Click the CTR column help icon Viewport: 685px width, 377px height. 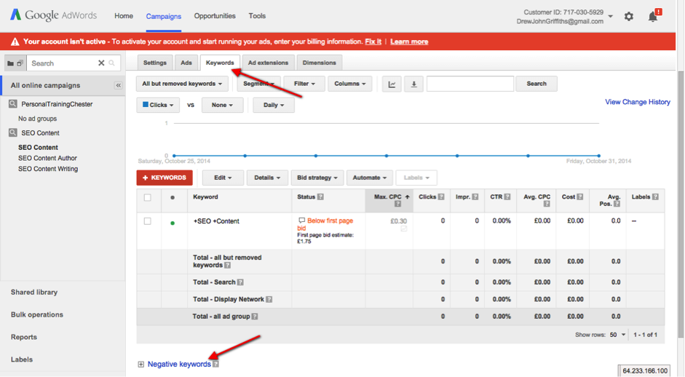(507, 197)
